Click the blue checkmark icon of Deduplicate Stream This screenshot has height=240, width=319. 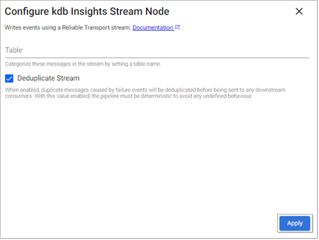[x=9, y=78]
